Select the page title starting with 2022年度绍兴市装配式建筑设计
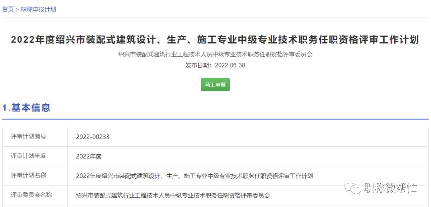 (x=215, y=40)
